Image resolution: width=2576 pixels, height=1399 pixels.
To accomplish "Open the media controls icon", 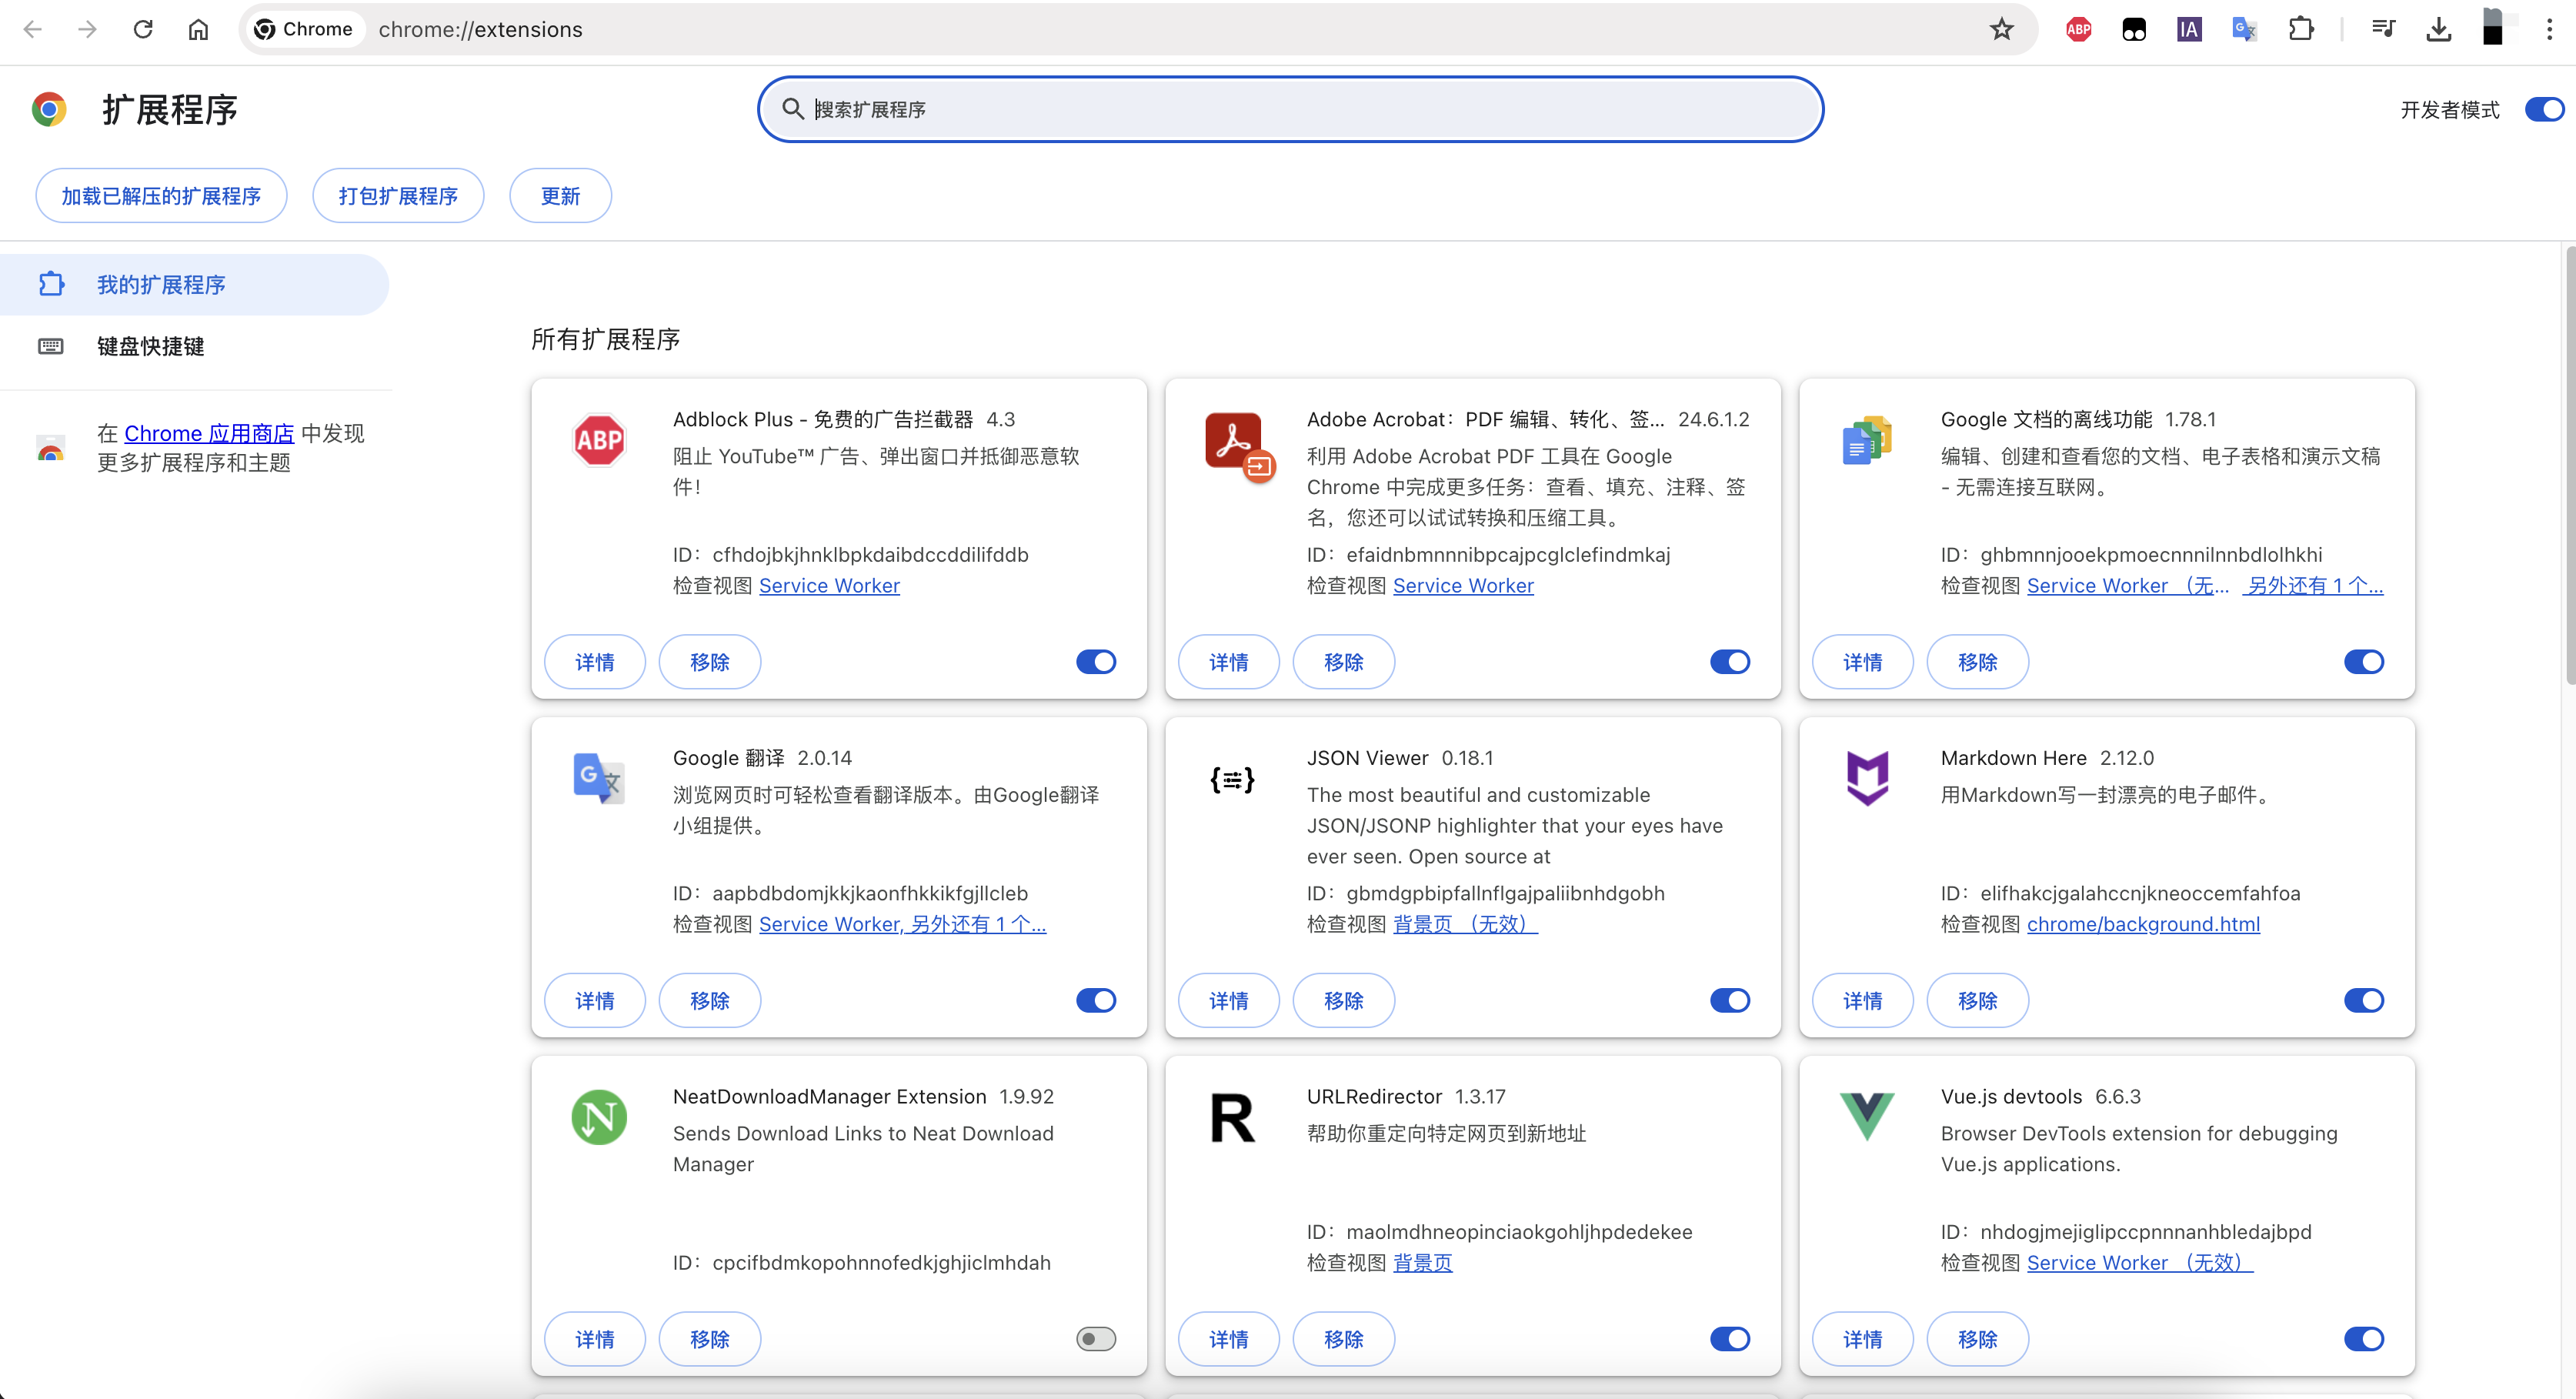I will point(2383,29).
